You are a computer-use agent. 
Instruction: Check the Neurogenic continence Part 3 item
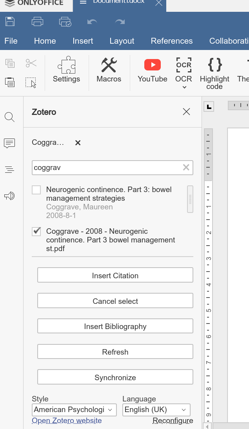pos(36,190)
